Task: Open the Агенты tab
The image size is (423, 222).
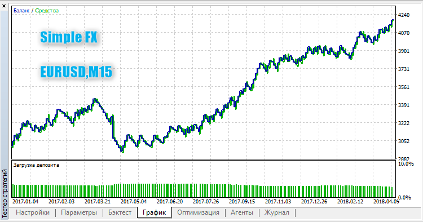Action: pyautogui.click(x=242, y=212)
